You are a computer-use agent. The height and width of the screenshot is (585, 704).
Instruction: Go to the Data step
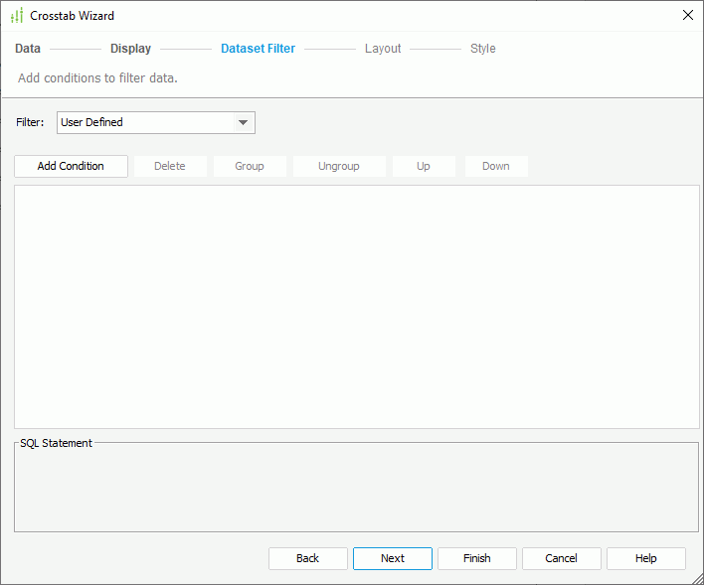[x=28, y=49]
